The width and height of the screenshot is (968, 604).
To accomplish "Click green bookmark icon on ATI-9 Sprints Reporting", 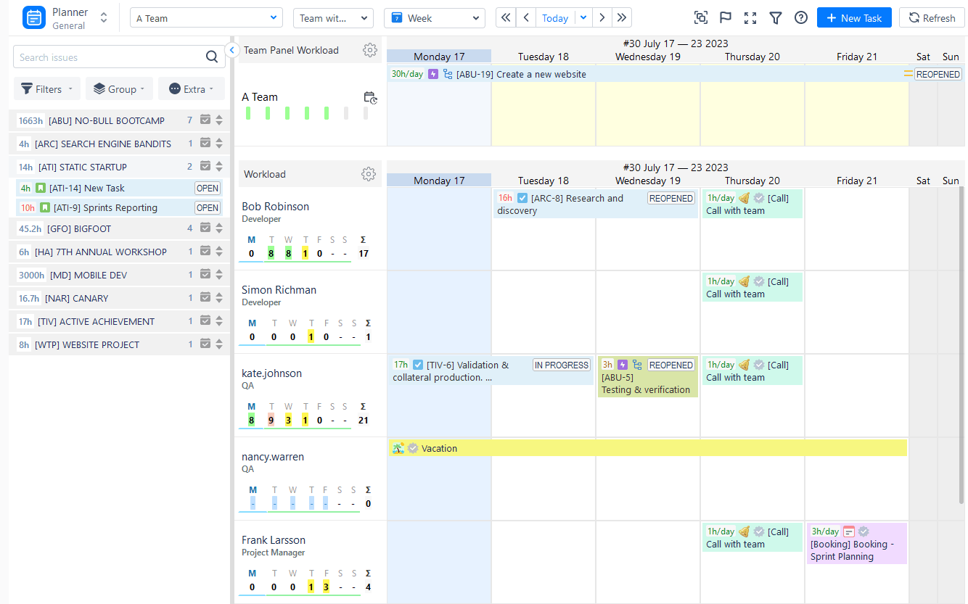I will (44, 207).
